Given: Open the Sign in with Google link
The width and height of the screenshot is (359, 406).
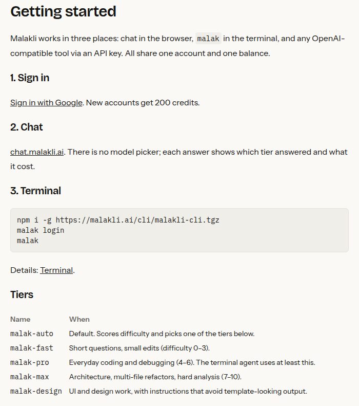Looking at the screenshot, I should click(46, 103).
